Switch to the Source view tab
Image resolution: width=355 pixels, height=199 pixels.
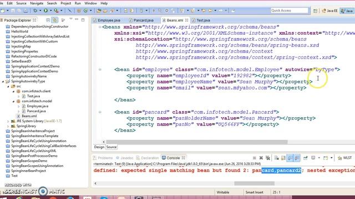pyautogui.click(x=111, y=147)
